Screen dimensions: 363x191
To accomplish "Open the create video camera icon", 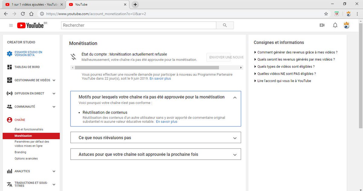I will pyautogui.click(x=322, y=25).
